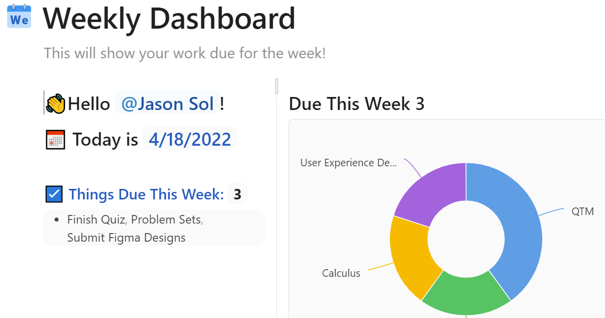Image resolution: width=605 pixels, height=318 pixels.
Task: Click the Due This Week 3 heading
Action: coord(357,104)
